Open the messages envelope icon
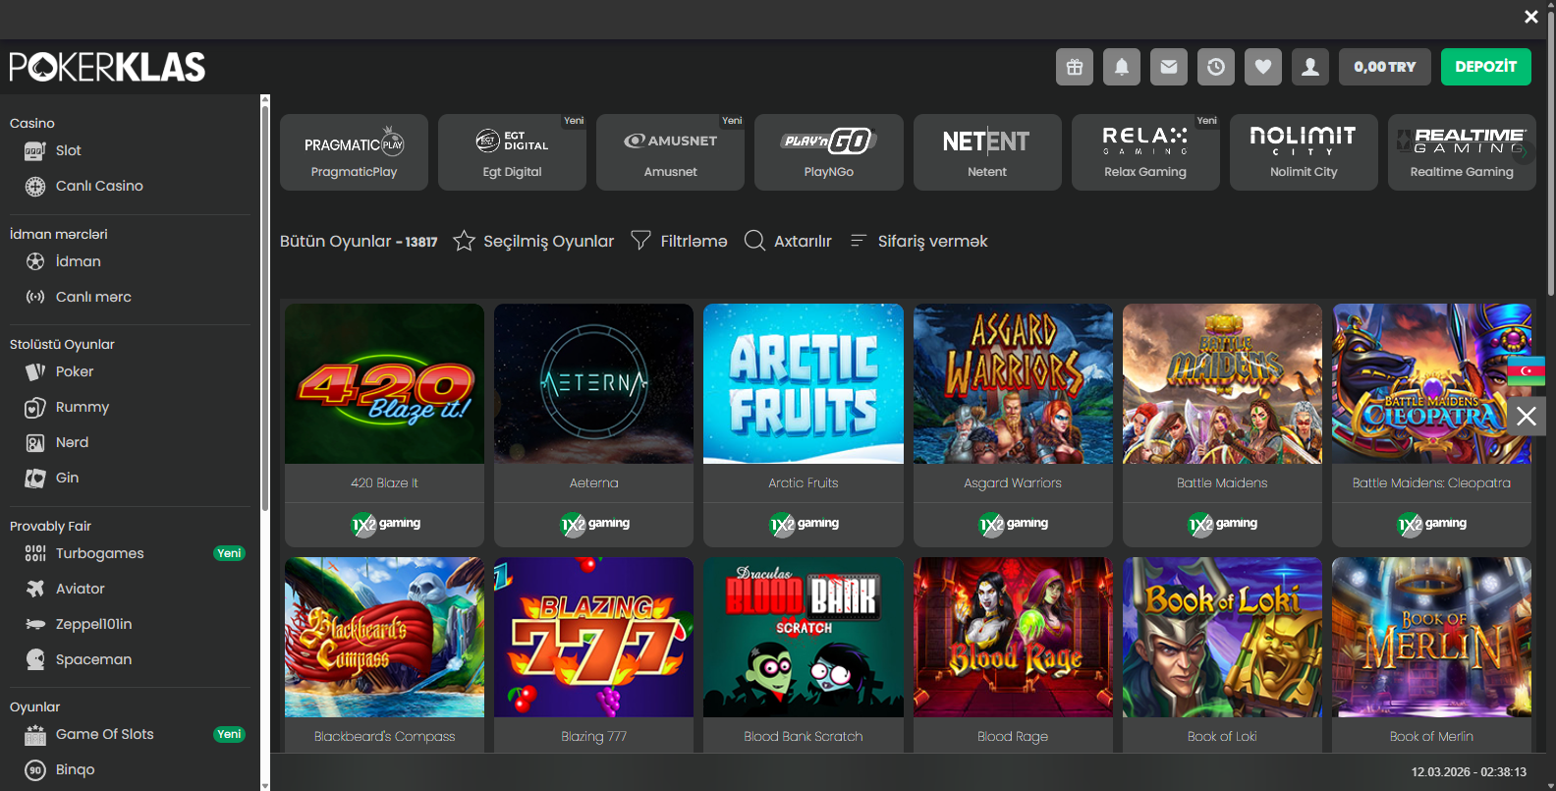The width and height of the screenshot is (1556, 791). pyautogui.click(x=1169, y=67)
